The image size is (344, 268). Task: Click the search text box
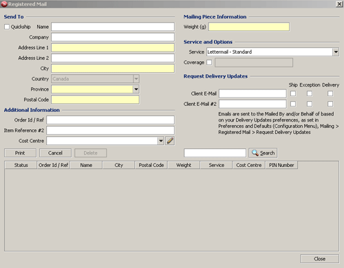pyautogui.click(x=215, y=153)
